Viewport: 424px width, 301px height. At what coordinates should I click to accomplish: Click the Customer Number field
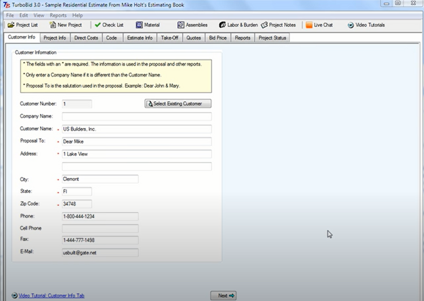click(x=77, y=104)
